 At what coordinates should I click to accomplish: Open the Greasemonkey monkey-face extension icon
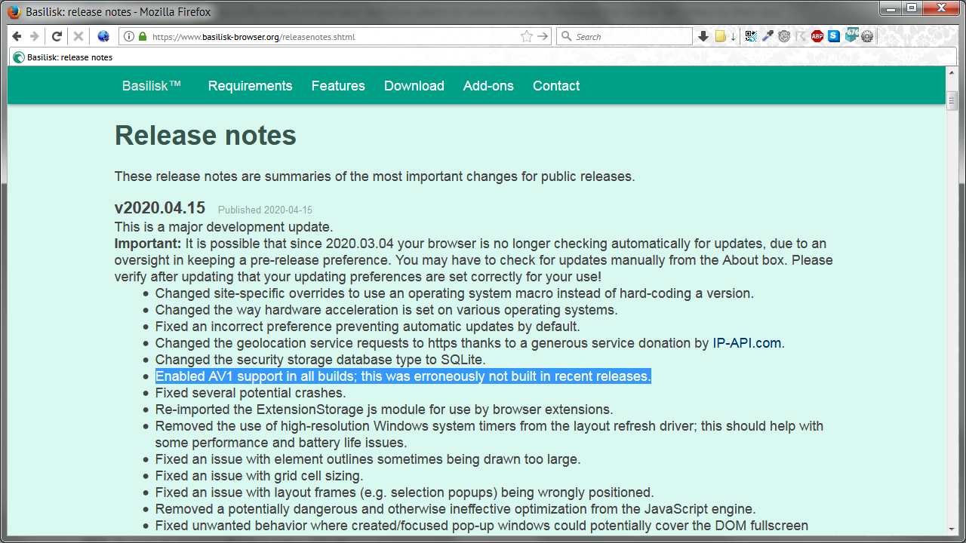[x=784, y=36]
